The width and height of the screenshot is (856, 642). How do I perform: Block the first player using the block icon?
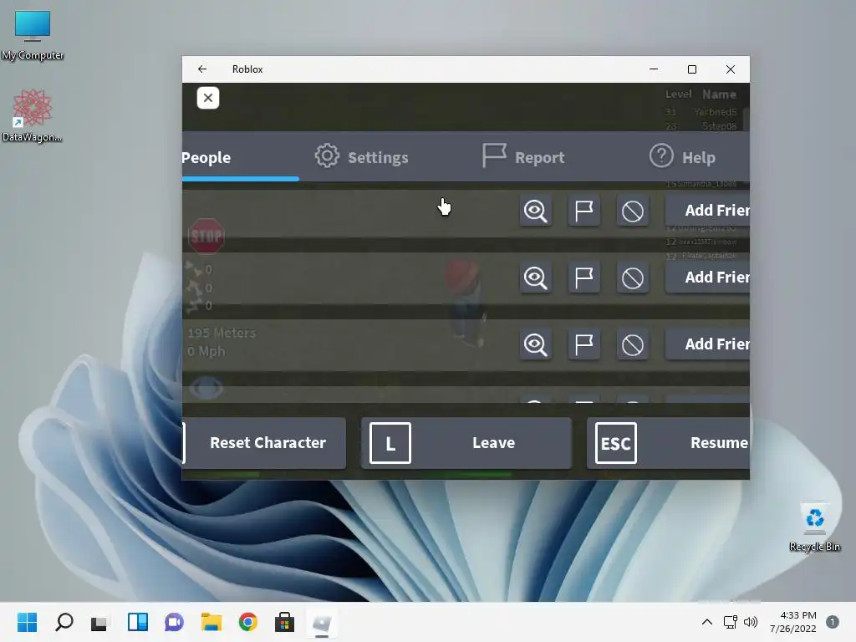pos(633,211)
